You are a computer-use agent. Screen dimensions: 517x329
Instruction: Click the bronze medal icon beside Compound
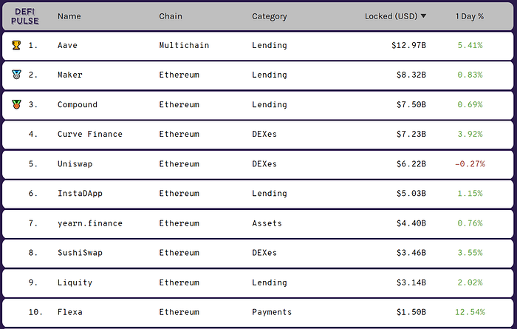pos(16,104)
